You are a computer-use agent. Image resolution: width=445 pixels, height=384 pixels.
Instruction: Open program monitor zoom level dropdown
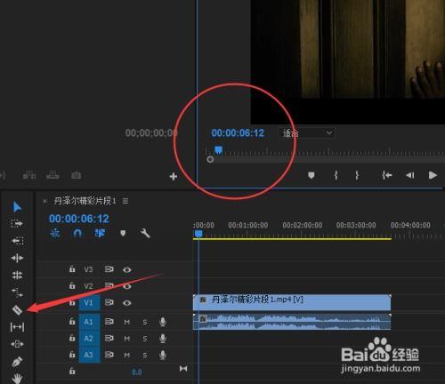(x=306, y=133)
